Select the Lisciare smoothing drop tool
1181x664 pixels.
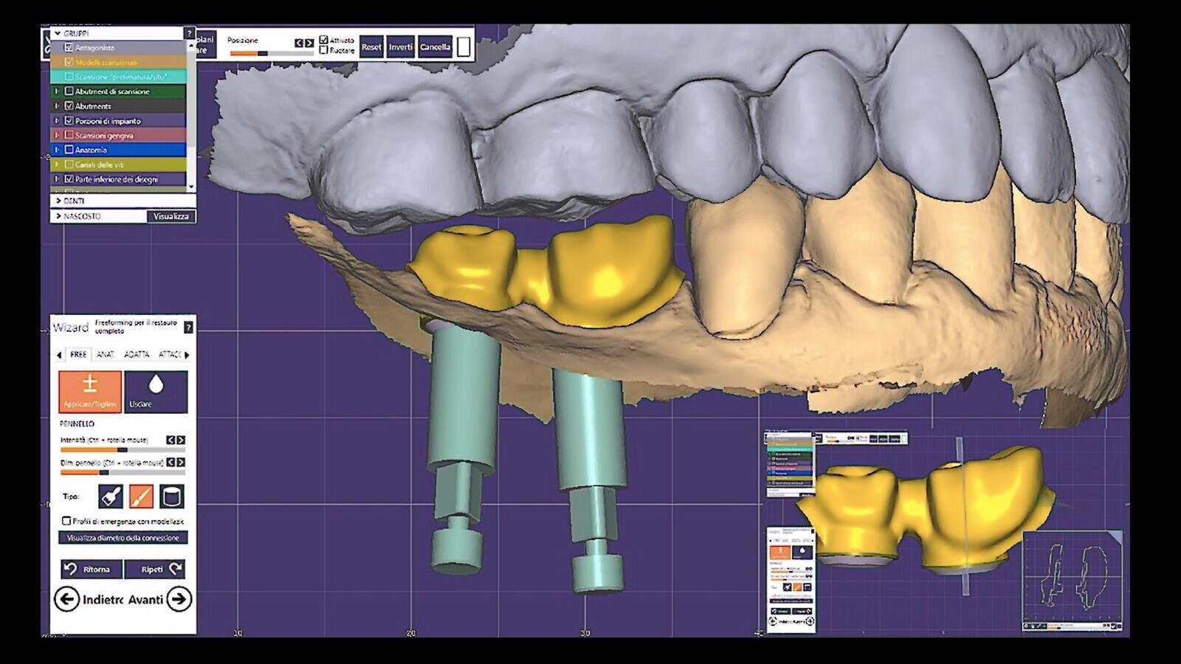(x=156, y=391)
